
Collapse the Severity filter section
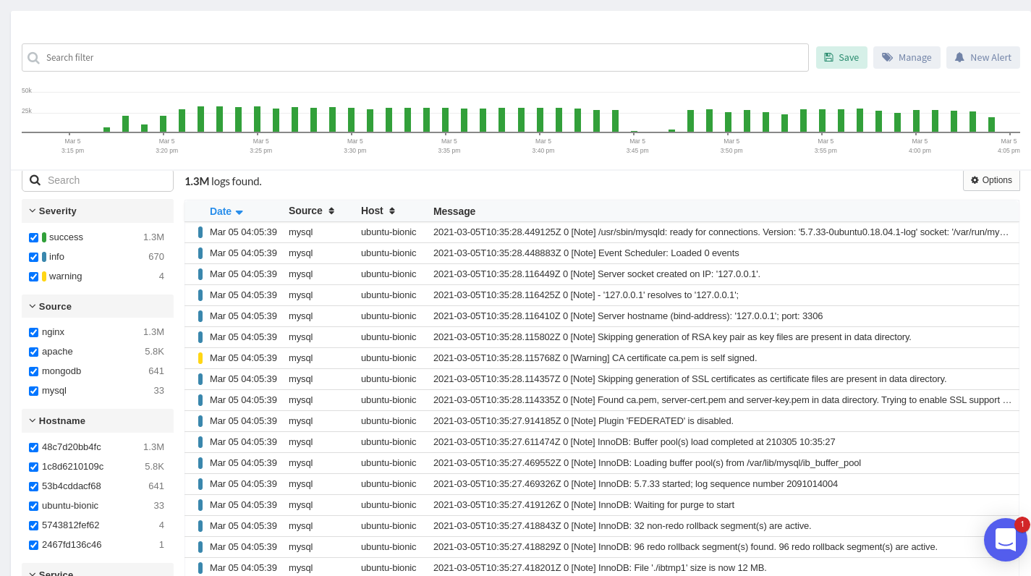pos(98,211)
